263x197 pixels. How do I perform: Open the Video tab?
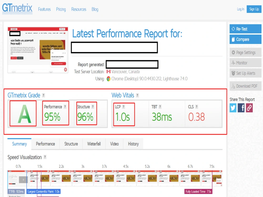click(114, 144)
